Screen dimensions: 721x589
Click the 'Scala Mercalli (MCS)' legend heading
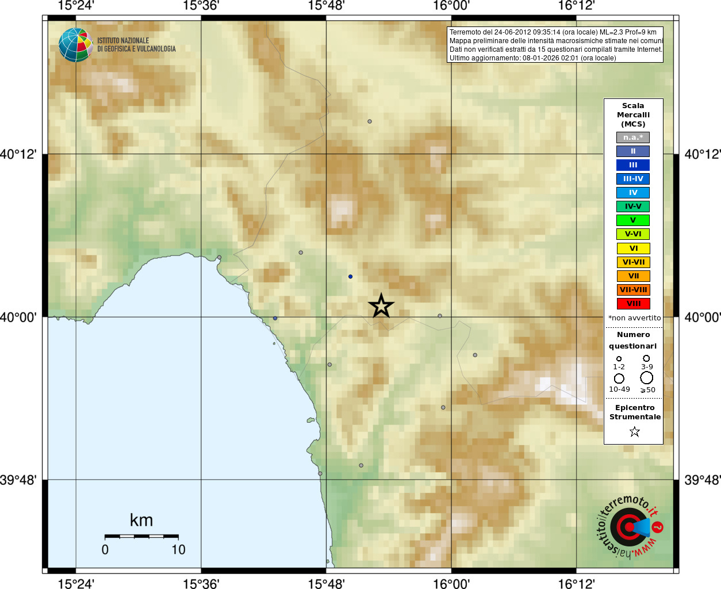(x=633, y=115)
